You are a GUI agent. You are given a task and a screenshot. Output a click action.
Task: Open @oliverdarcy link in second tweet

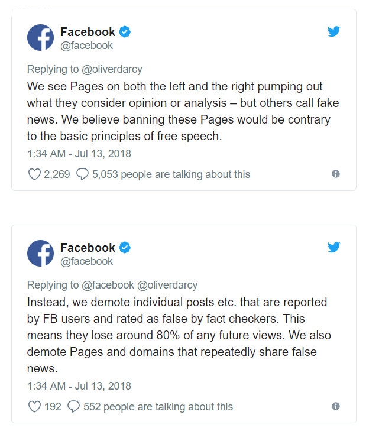(x=167, y=285)
